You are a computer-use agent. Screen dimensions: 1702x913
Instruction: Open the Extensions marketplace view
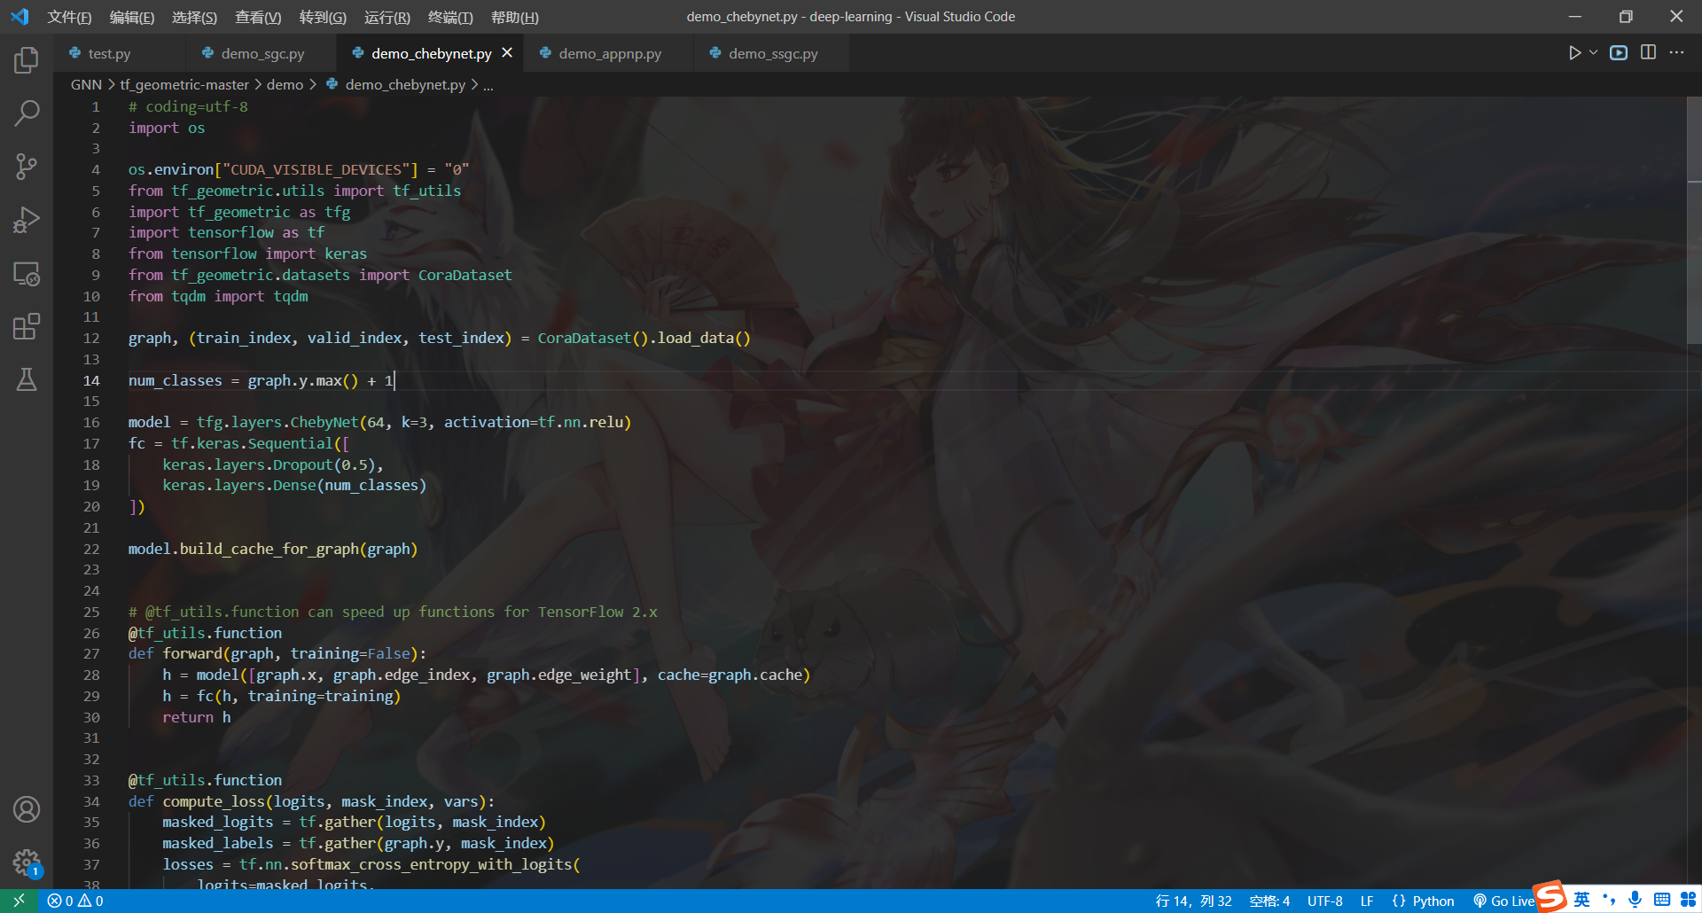pyautogui.click(x=26, y=326)
